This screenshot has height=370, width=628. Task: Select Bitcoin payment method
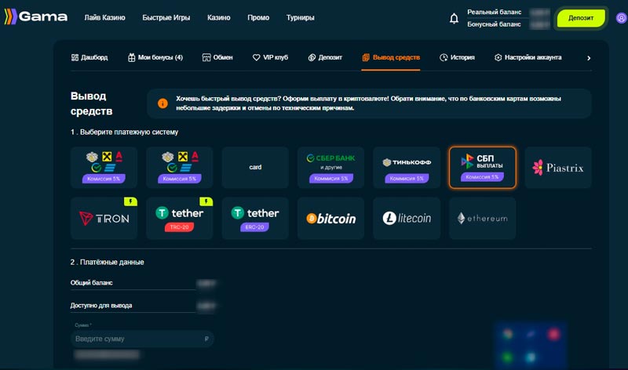point(330,218)
